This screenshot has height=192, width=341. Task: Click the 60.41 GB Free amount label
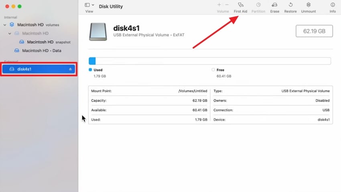coord(224,76)
